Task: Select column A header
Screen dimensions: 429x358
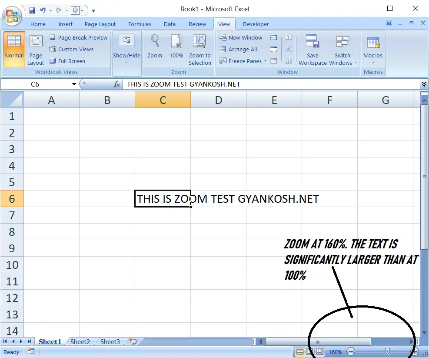Action: (51, 100)
